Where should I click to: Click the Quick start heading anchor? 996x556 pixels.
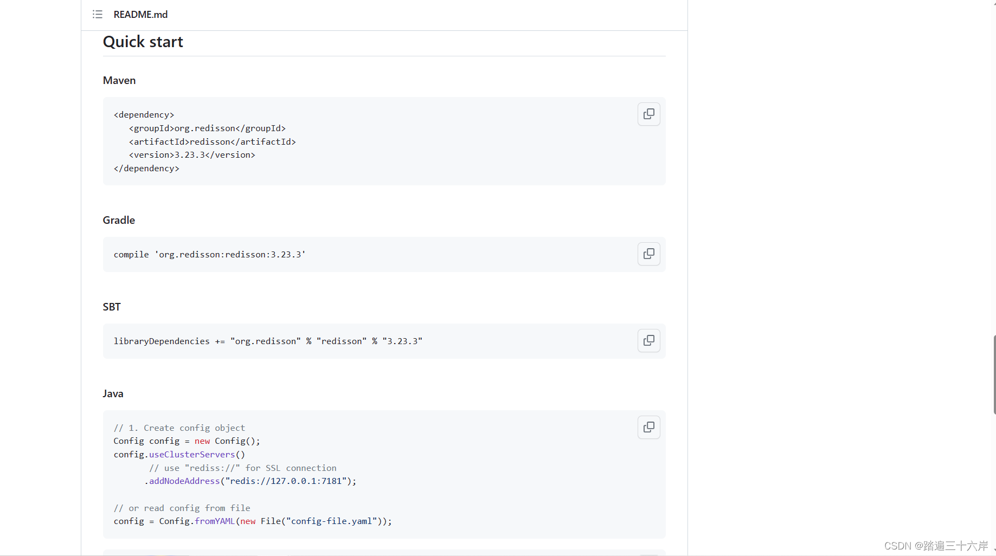click(x=143, y=42)
